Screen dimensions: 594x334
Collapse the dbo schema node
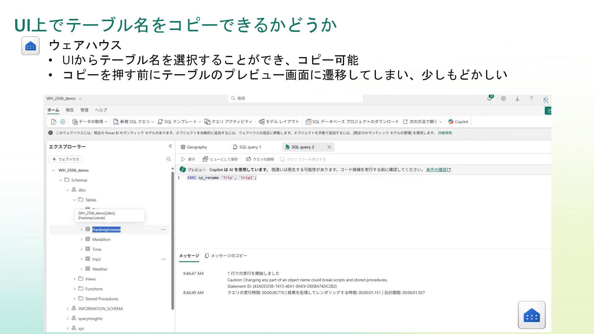(x=67, y=190)
